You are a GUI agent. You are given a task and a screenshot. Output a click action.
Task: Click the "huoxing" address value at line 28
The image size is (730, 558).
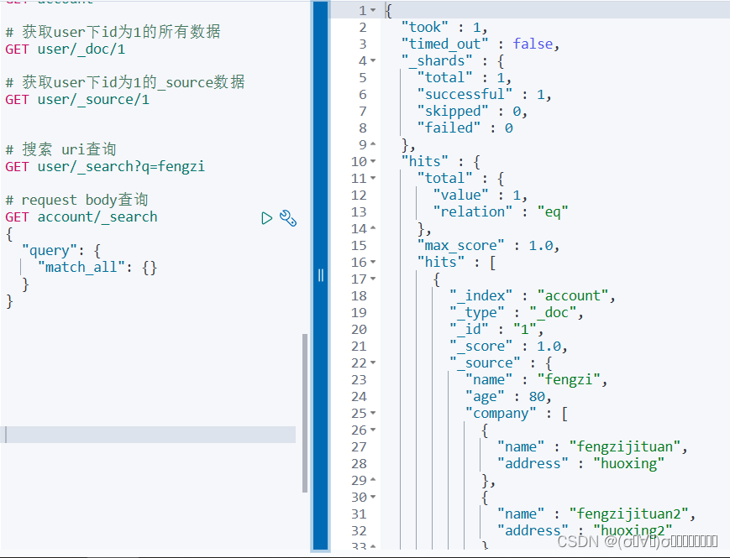(x=628, y=464)
